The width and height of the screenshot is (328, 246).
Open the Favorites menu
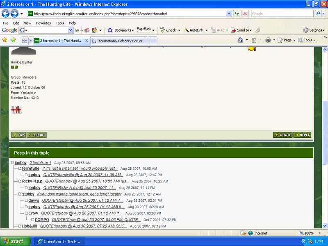pos(43,23)
